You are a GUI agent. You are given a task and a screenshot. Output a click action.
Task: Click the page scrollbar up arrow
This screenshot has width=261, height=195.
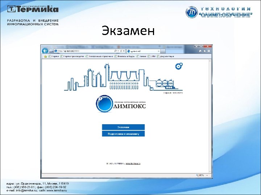tap(210, 61)
